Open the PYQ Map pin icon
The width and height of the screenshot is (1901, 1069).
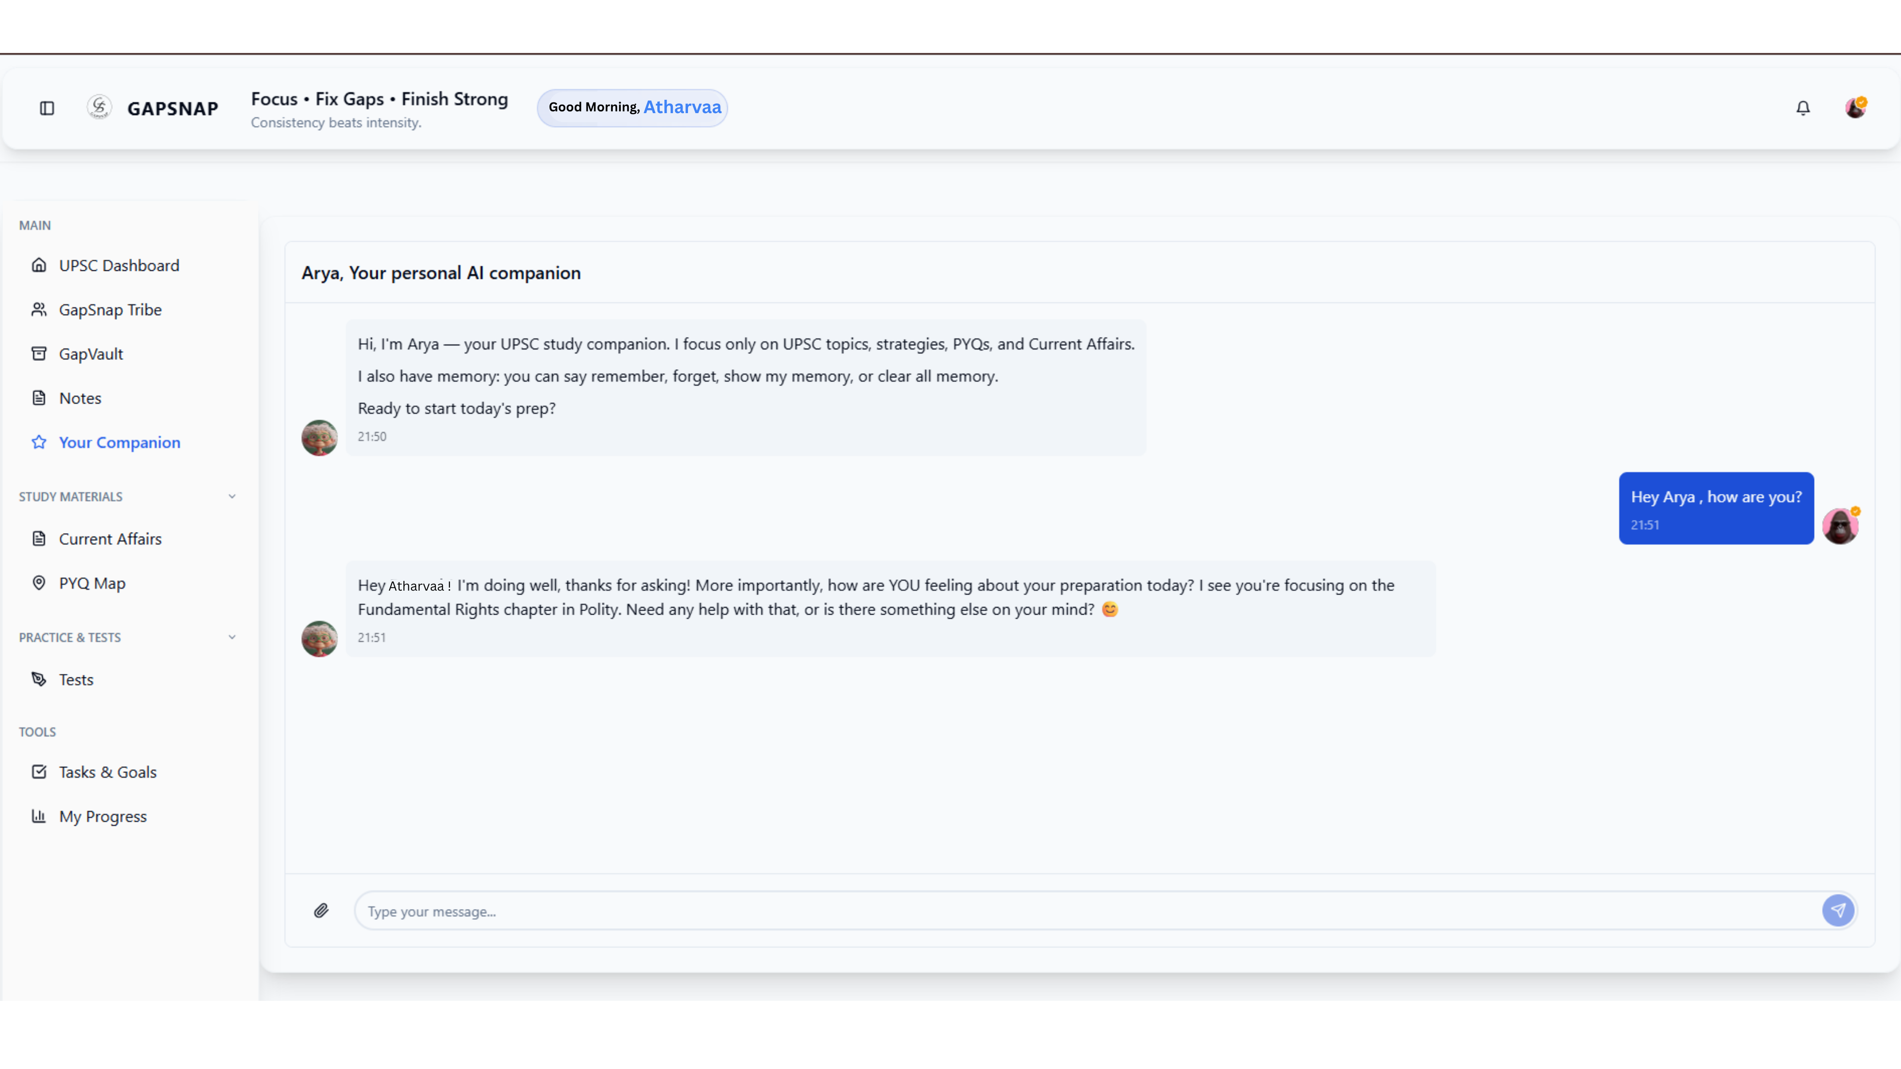click(40, 583)
